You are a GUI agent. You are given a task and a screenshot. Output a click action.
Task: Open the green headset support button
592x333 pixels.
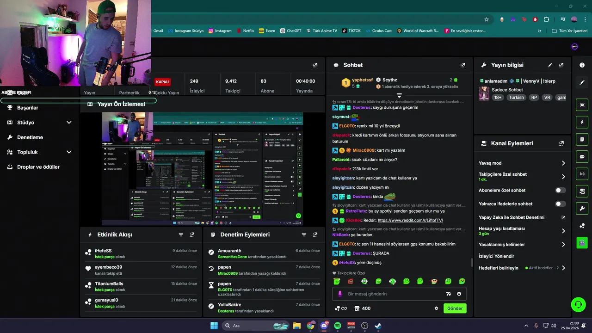(x=578, y=304)
